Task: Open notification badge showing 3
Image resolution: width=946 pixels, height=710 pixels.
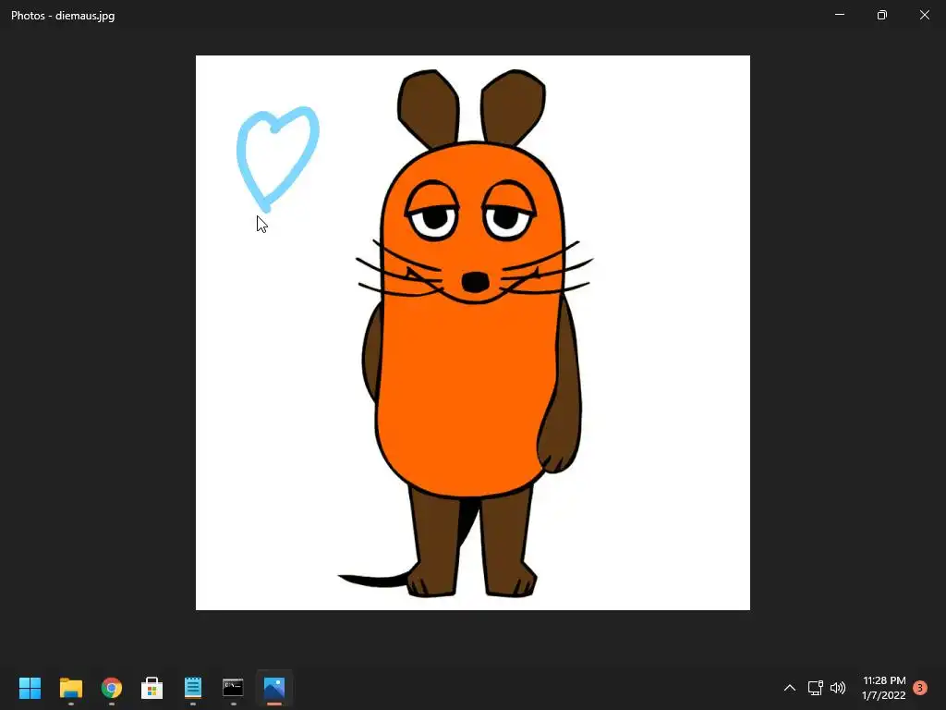Action: (x=920, y=688)
